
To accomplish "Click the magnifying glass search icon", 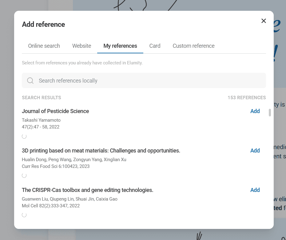I will [x=30, y=81].
